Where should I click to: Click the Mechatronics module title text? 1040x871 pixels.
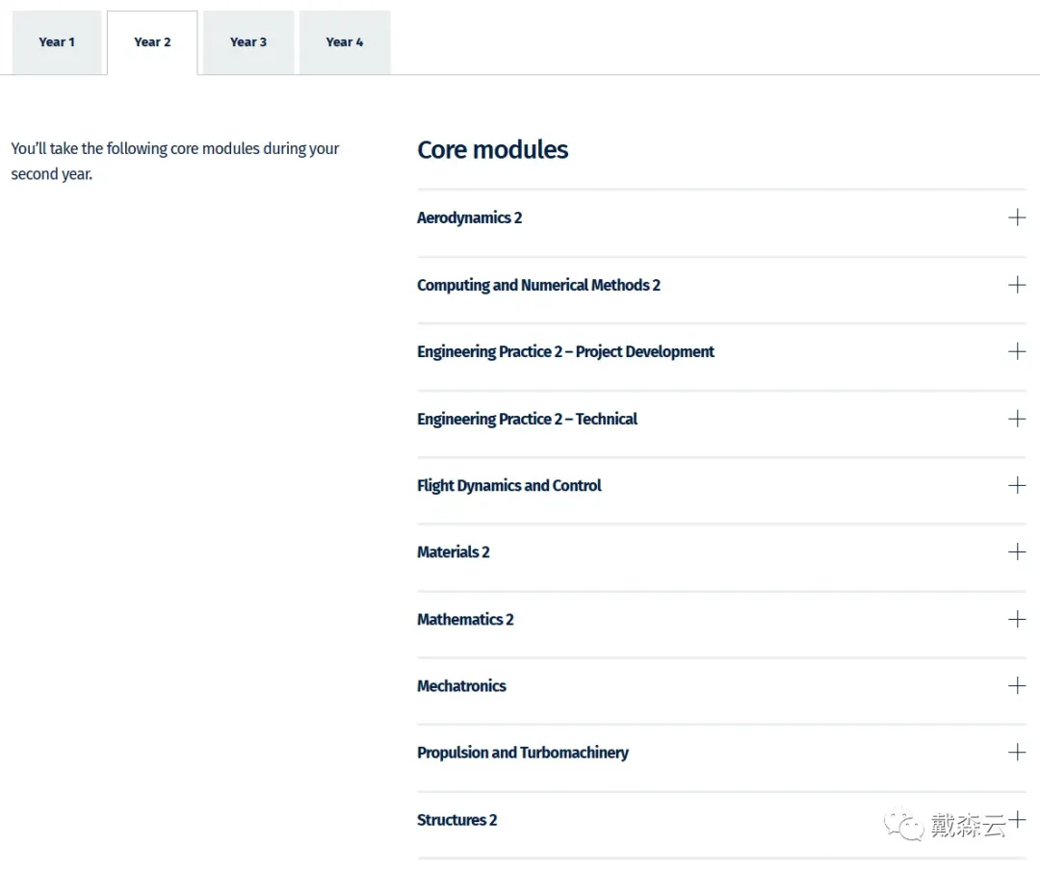(461, 686)
